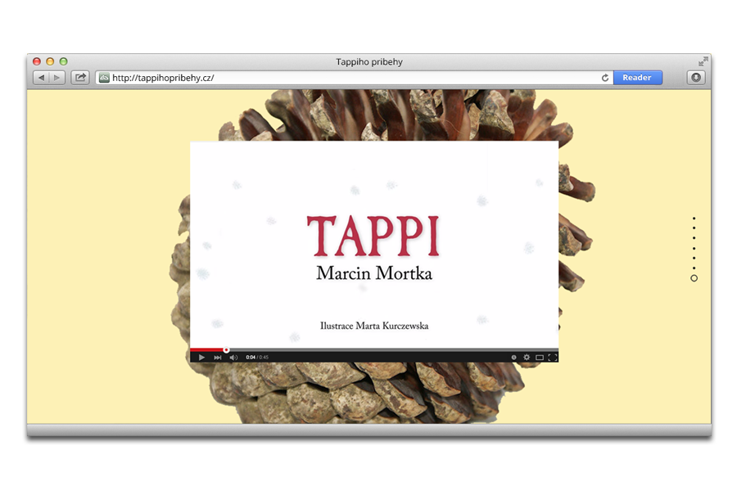Click the browser forward arrow

pos(57,78)
